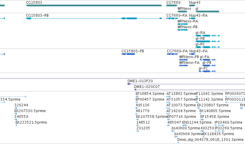This screenshot has width=245, height=144.
Task: Select Dmel_dig_004378_0618_1301.3prime label
Action: tap(210, 140)
